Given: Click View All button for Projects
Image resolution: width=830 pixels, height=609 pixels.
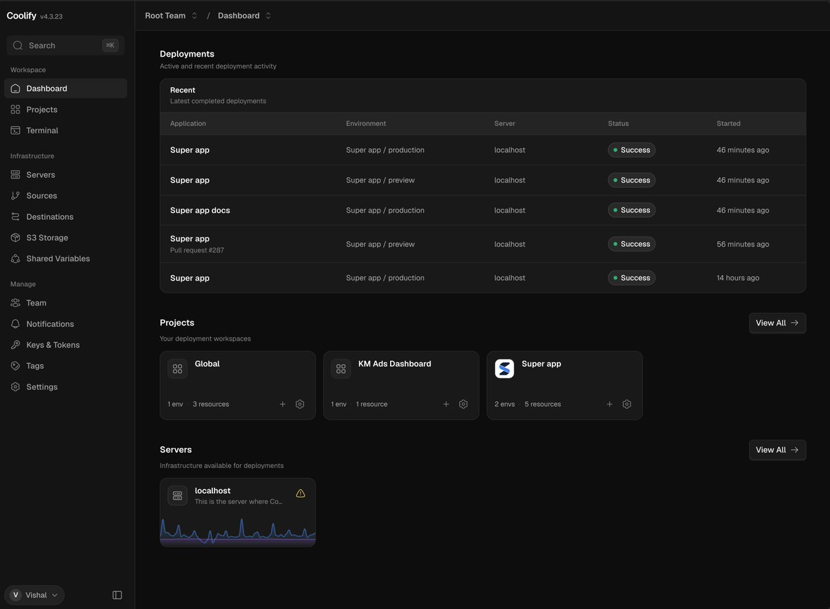Looking at the screenshot, I should click(777, 323).
